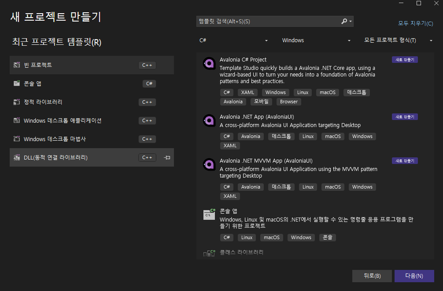Click 새로 만들기 badge on Avalonia .NET App
443x291 pixels.
[405, 117]
